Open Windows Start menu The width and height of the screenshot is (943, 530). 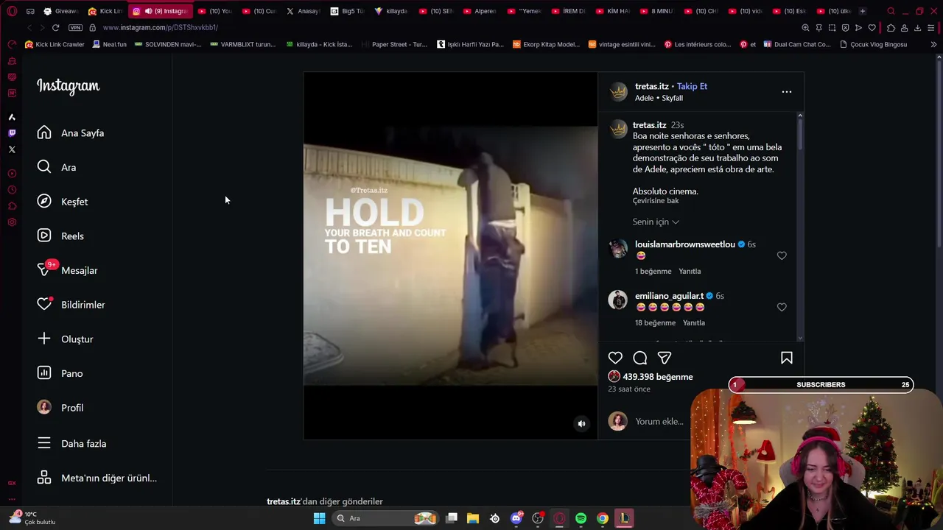coord(319,518)
